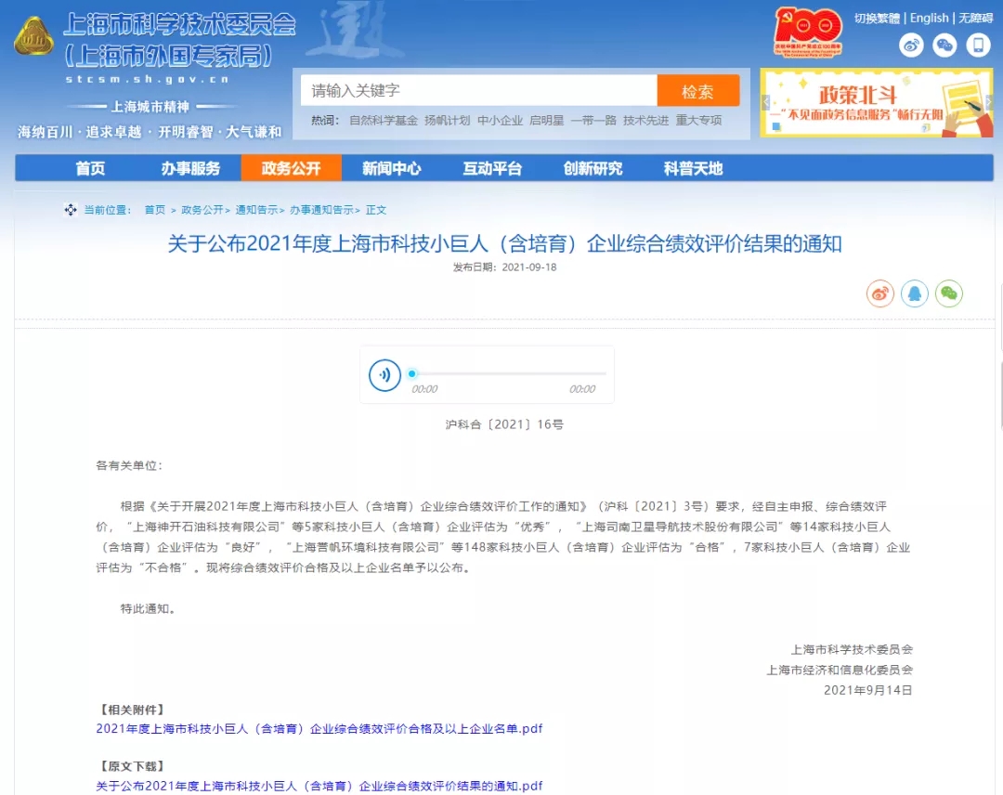Click the keyword search input field
Screen dimensions: 1003x795
(x=478, y=91)
